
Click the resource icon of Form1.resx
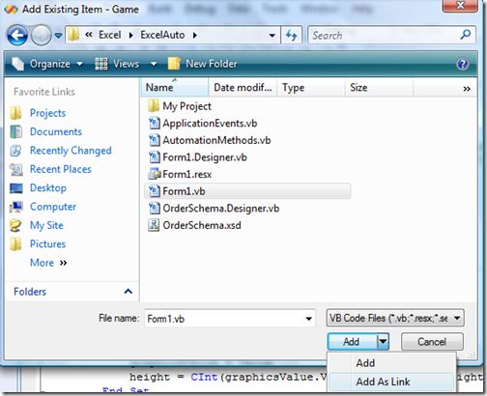click(x=154, y=174)
